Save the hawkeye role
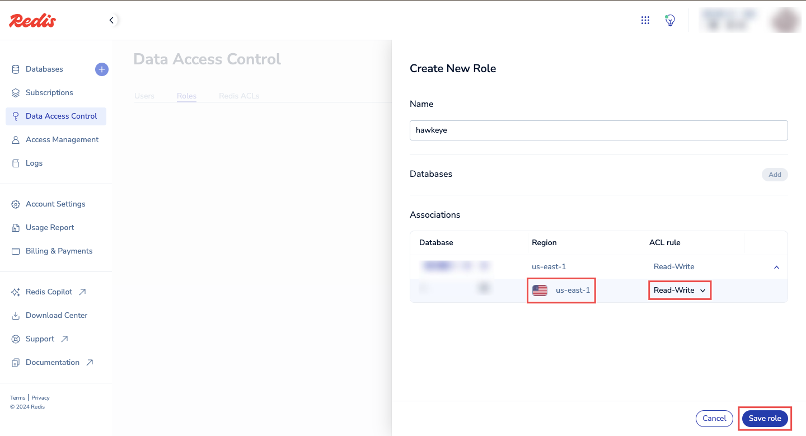 pyautogui.click(x=765, y=418)
